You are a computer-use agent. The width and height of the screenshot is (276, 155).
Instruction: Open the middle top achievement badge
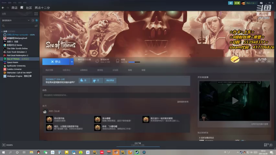tap(97, 119)
